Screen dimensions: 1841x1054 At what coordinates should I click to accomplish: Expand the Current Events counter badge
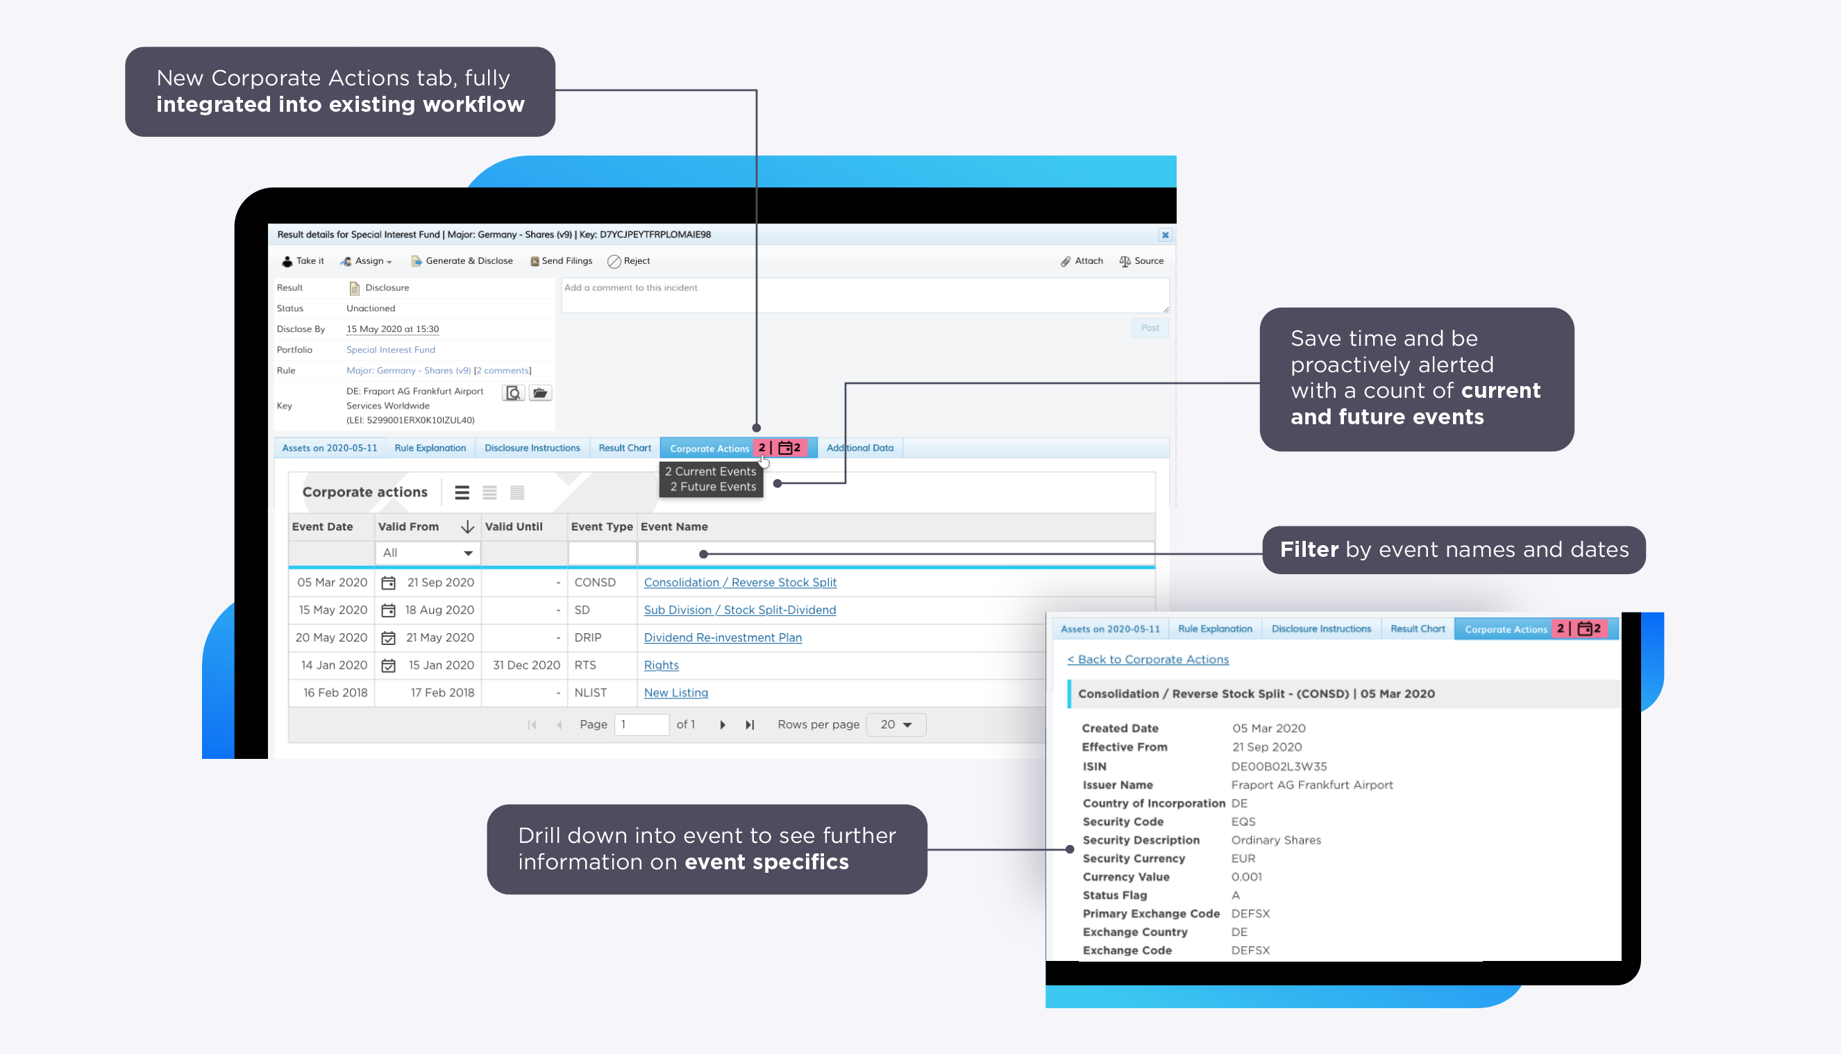coord(760,448)
